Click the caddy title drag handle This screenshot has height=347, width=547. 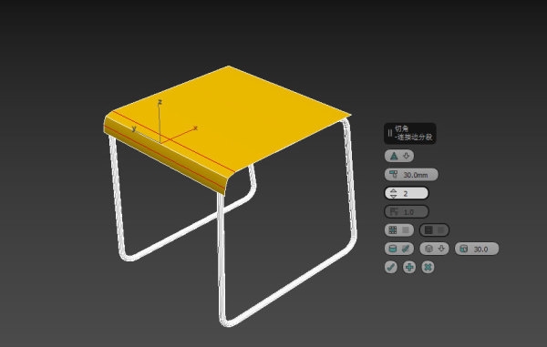click(x=389, y=133)
